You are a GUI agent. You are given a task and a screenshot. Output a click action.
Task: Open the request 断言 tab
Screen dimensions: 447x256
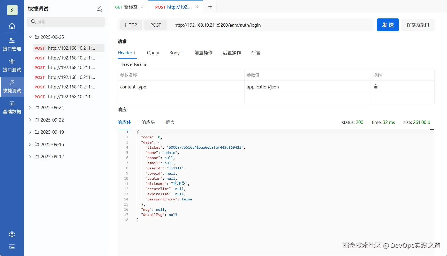click(x=256, y=53)
